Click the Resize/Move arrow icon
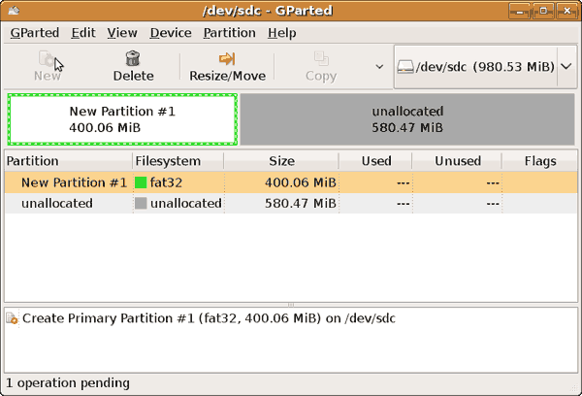This screenshot has height=396, width=582. (227, 58)
